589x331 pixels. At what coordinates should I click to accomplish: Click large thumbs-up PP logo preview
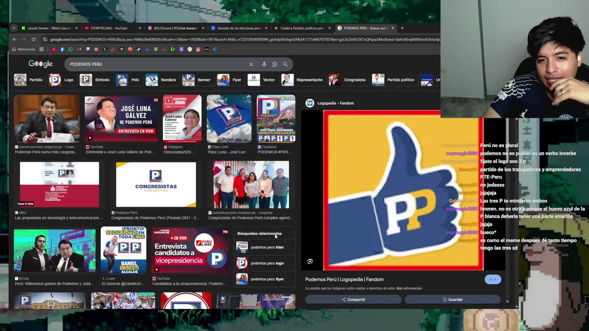click(403, 190)
